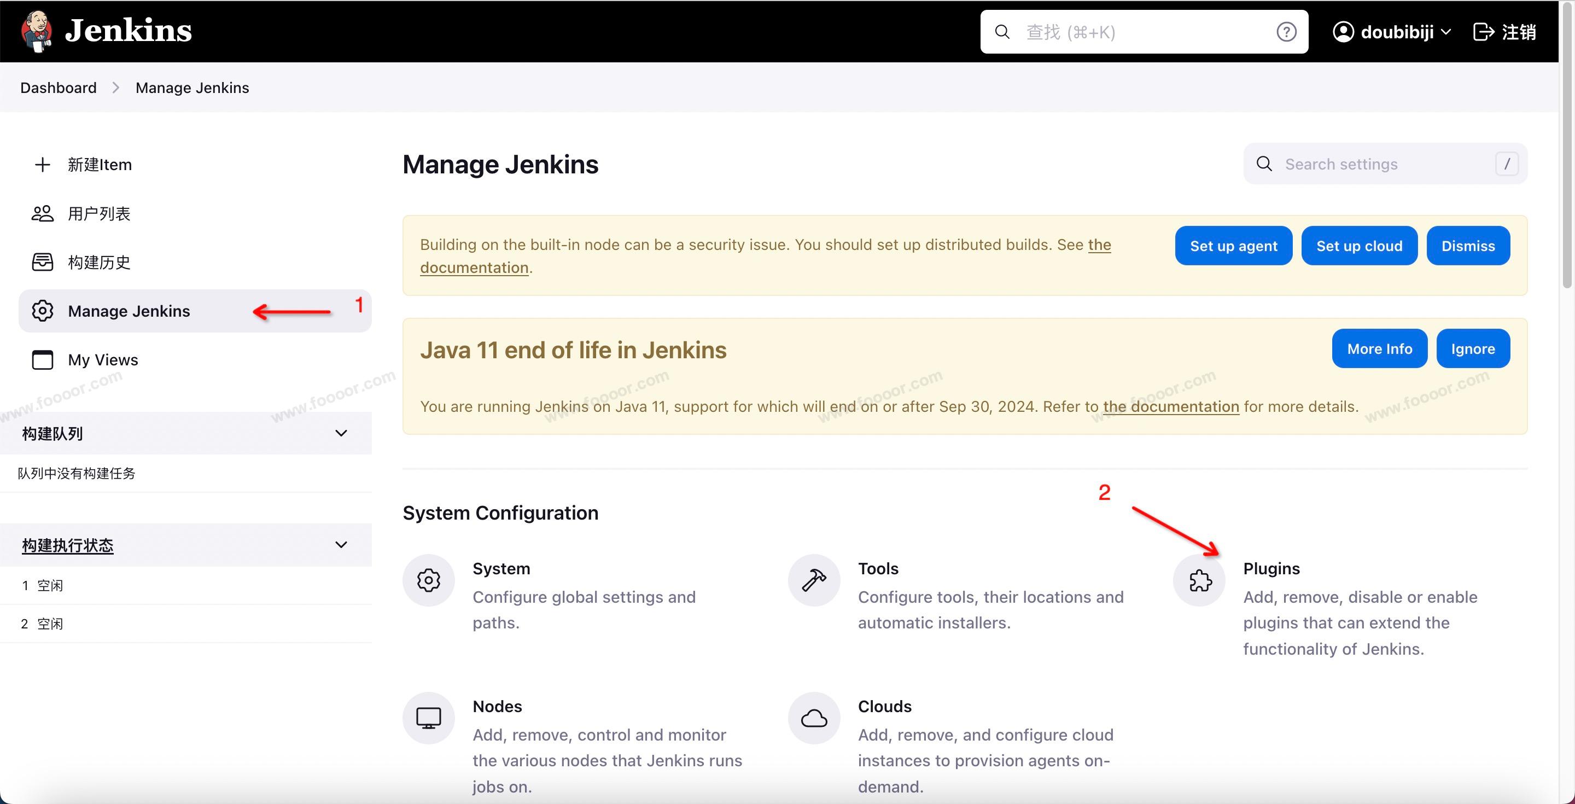Click the System gear icon
The image size is (1575, 804).
pyautogui.click(x=429, y=580)
